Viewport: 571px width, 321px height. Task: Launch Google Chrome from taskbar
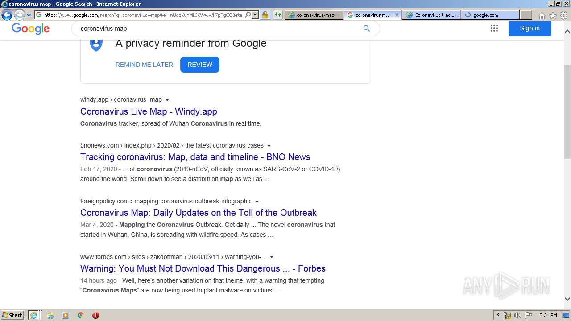tap(80, 315)
